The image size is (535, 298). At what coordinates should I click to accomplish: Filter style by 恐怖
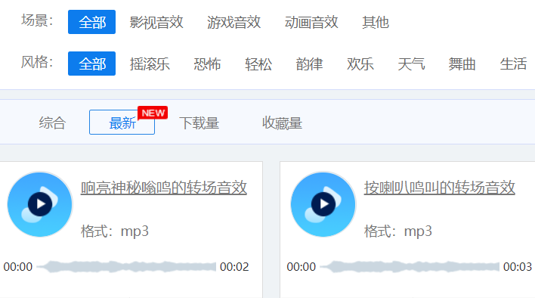pyautogui.click(x=207, y=64)
